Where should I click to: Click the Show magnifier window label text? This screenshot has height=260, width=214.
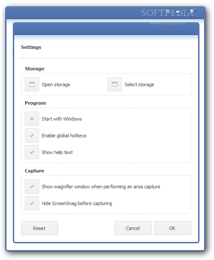point(101,187)
